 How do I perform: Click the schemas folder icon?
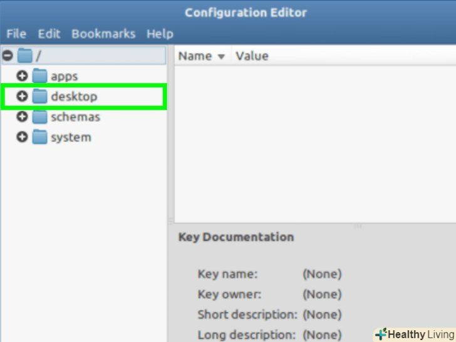coord(40,117)
